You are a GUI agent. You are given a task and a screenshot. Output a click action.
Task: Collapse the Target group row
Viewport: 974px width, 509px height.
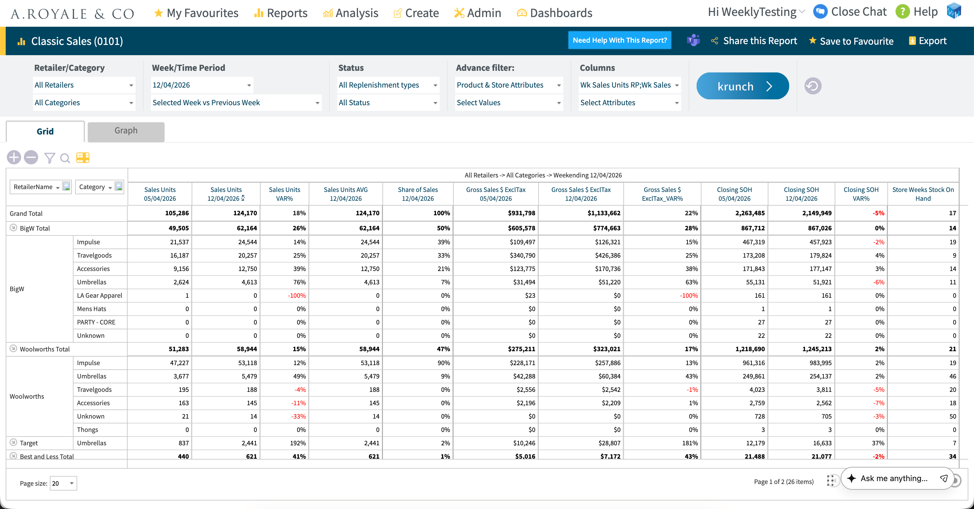click(13, 442)
